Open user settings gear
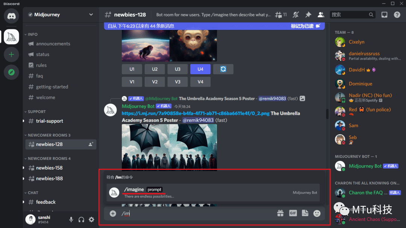The height and width of the screenshot is (228, 406). tap(91, 219)
